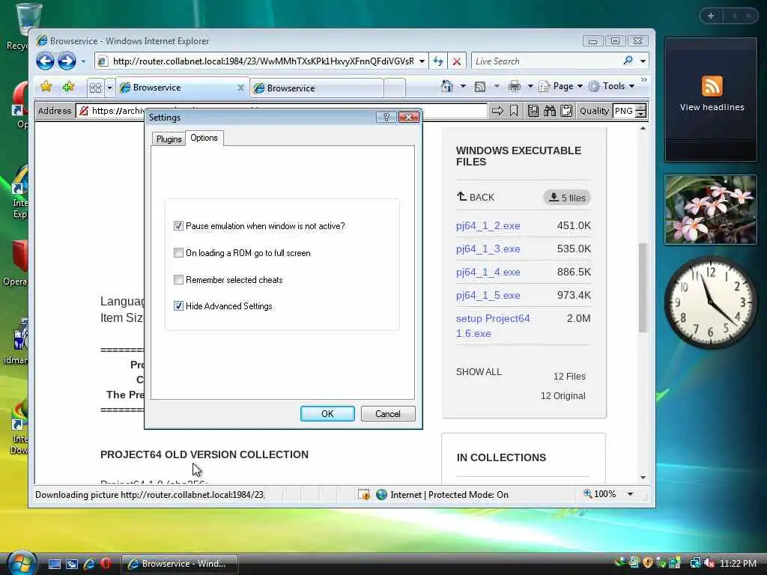767x575 pixels.
Task: Expand the IE address bar dropdown
Action: tap(422, 61)
